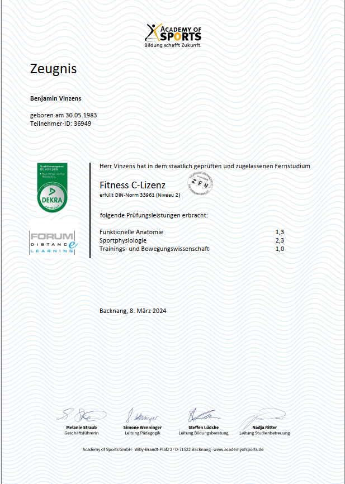Click the Zeugnis heading
The height and width of the screenshot is (484, 345).
[53, 69]
